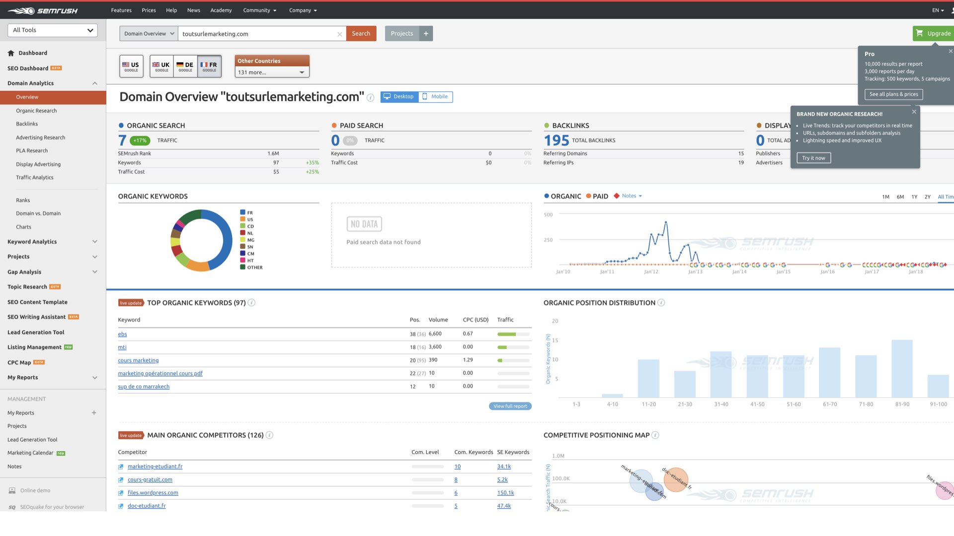Go to Backlinks in sidebar
The height and width of the screenshot is (536, 954).
pos(27,124)
